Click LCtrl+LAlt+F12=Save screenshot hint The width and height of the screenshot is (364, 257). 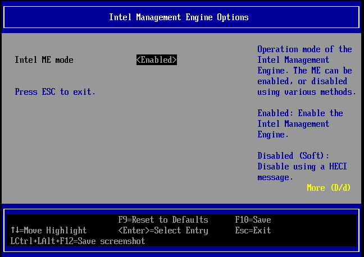(78, 241)
